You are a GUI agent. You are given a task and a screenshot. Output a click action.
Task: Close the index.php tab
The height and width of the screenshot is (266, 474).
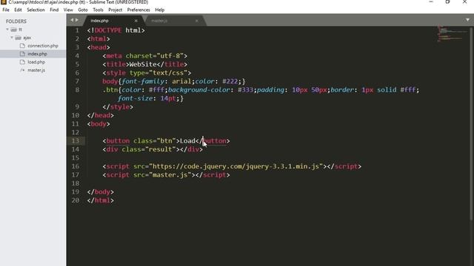136,21
